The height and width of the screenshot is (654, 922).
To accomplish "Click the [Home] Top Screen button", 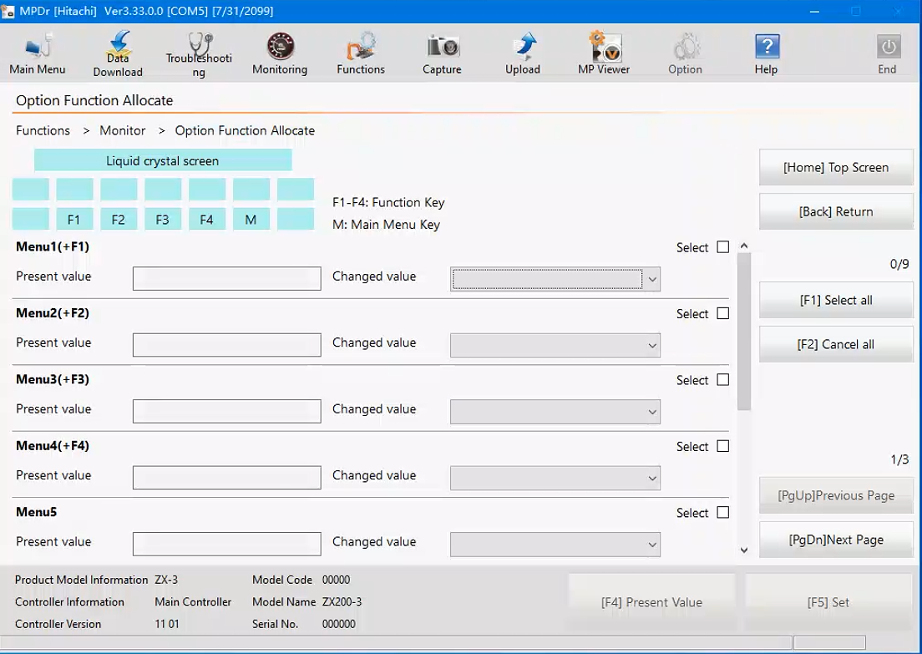I will pyautogui.click(x=836, y=168).
